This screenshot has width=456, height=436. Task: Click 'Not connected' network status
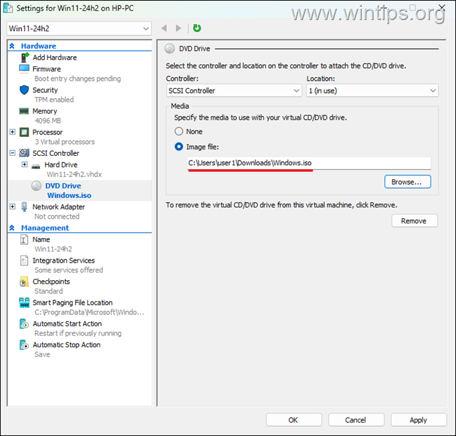click(x=57, y=217)
